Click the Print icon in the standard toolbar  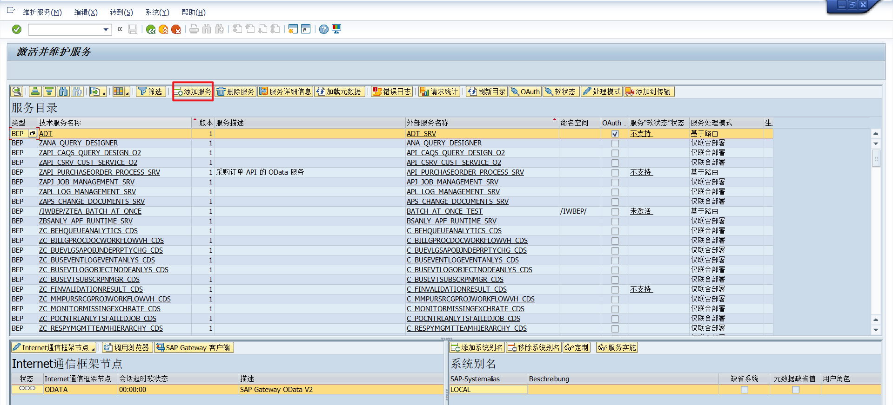(194, 29)
